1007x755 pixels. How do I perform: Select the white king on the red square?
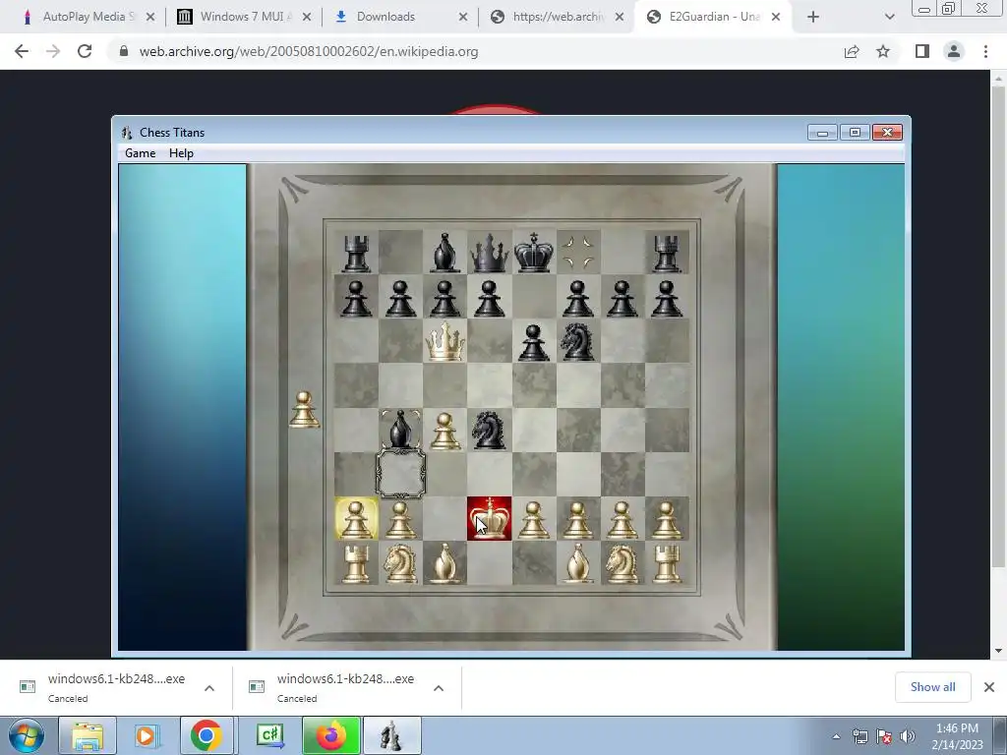click(490, 518)
